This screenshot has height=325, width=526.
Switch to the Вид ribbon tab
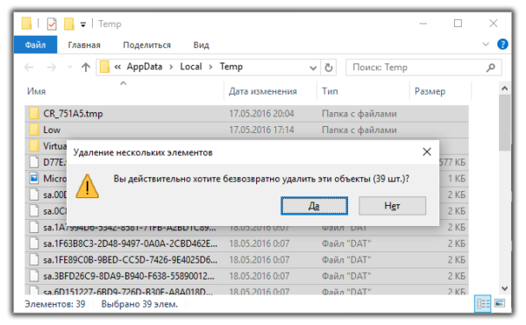(201, 45)
